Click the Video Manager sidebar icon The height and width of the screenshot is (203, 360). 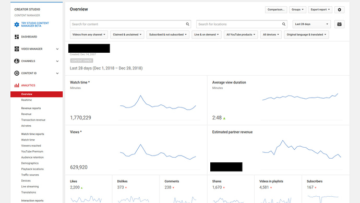(x=17, y=49)
